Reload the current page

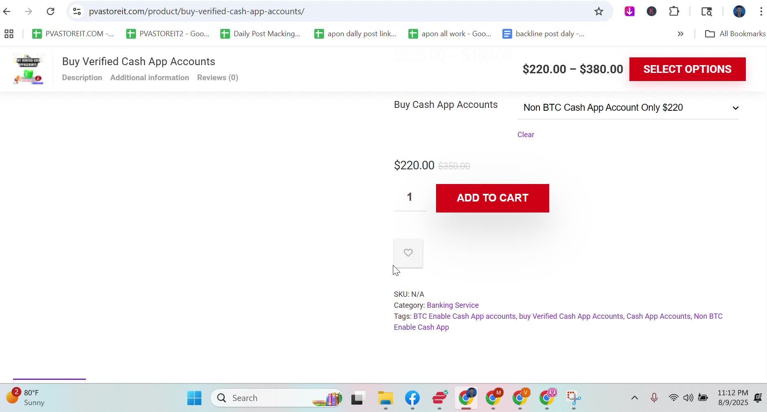tap(50, 11)
